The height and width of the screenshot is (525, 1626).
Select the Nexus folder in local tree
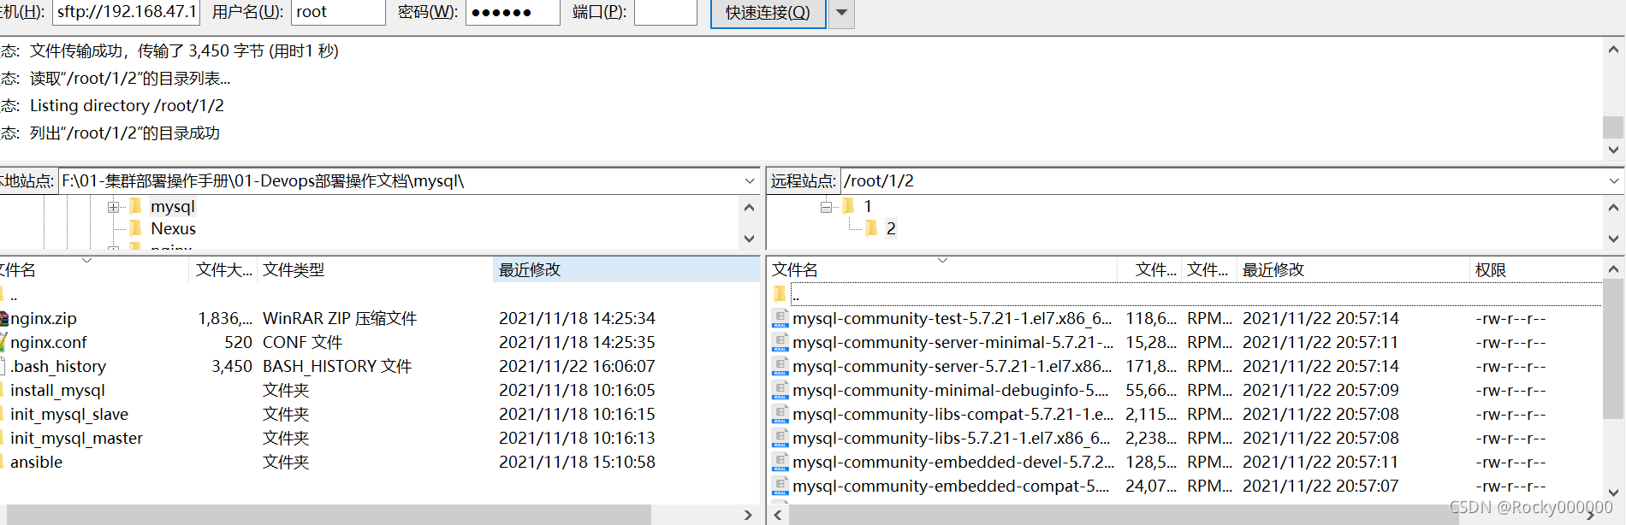point(173,229)
